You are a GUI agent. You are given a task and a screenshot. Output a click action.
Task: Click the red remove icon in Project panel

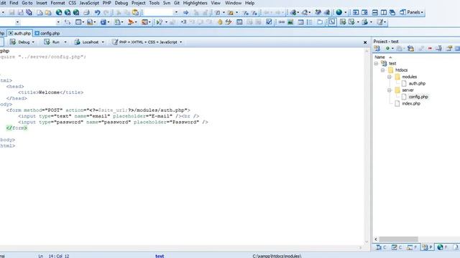click(x=430, y=49)
